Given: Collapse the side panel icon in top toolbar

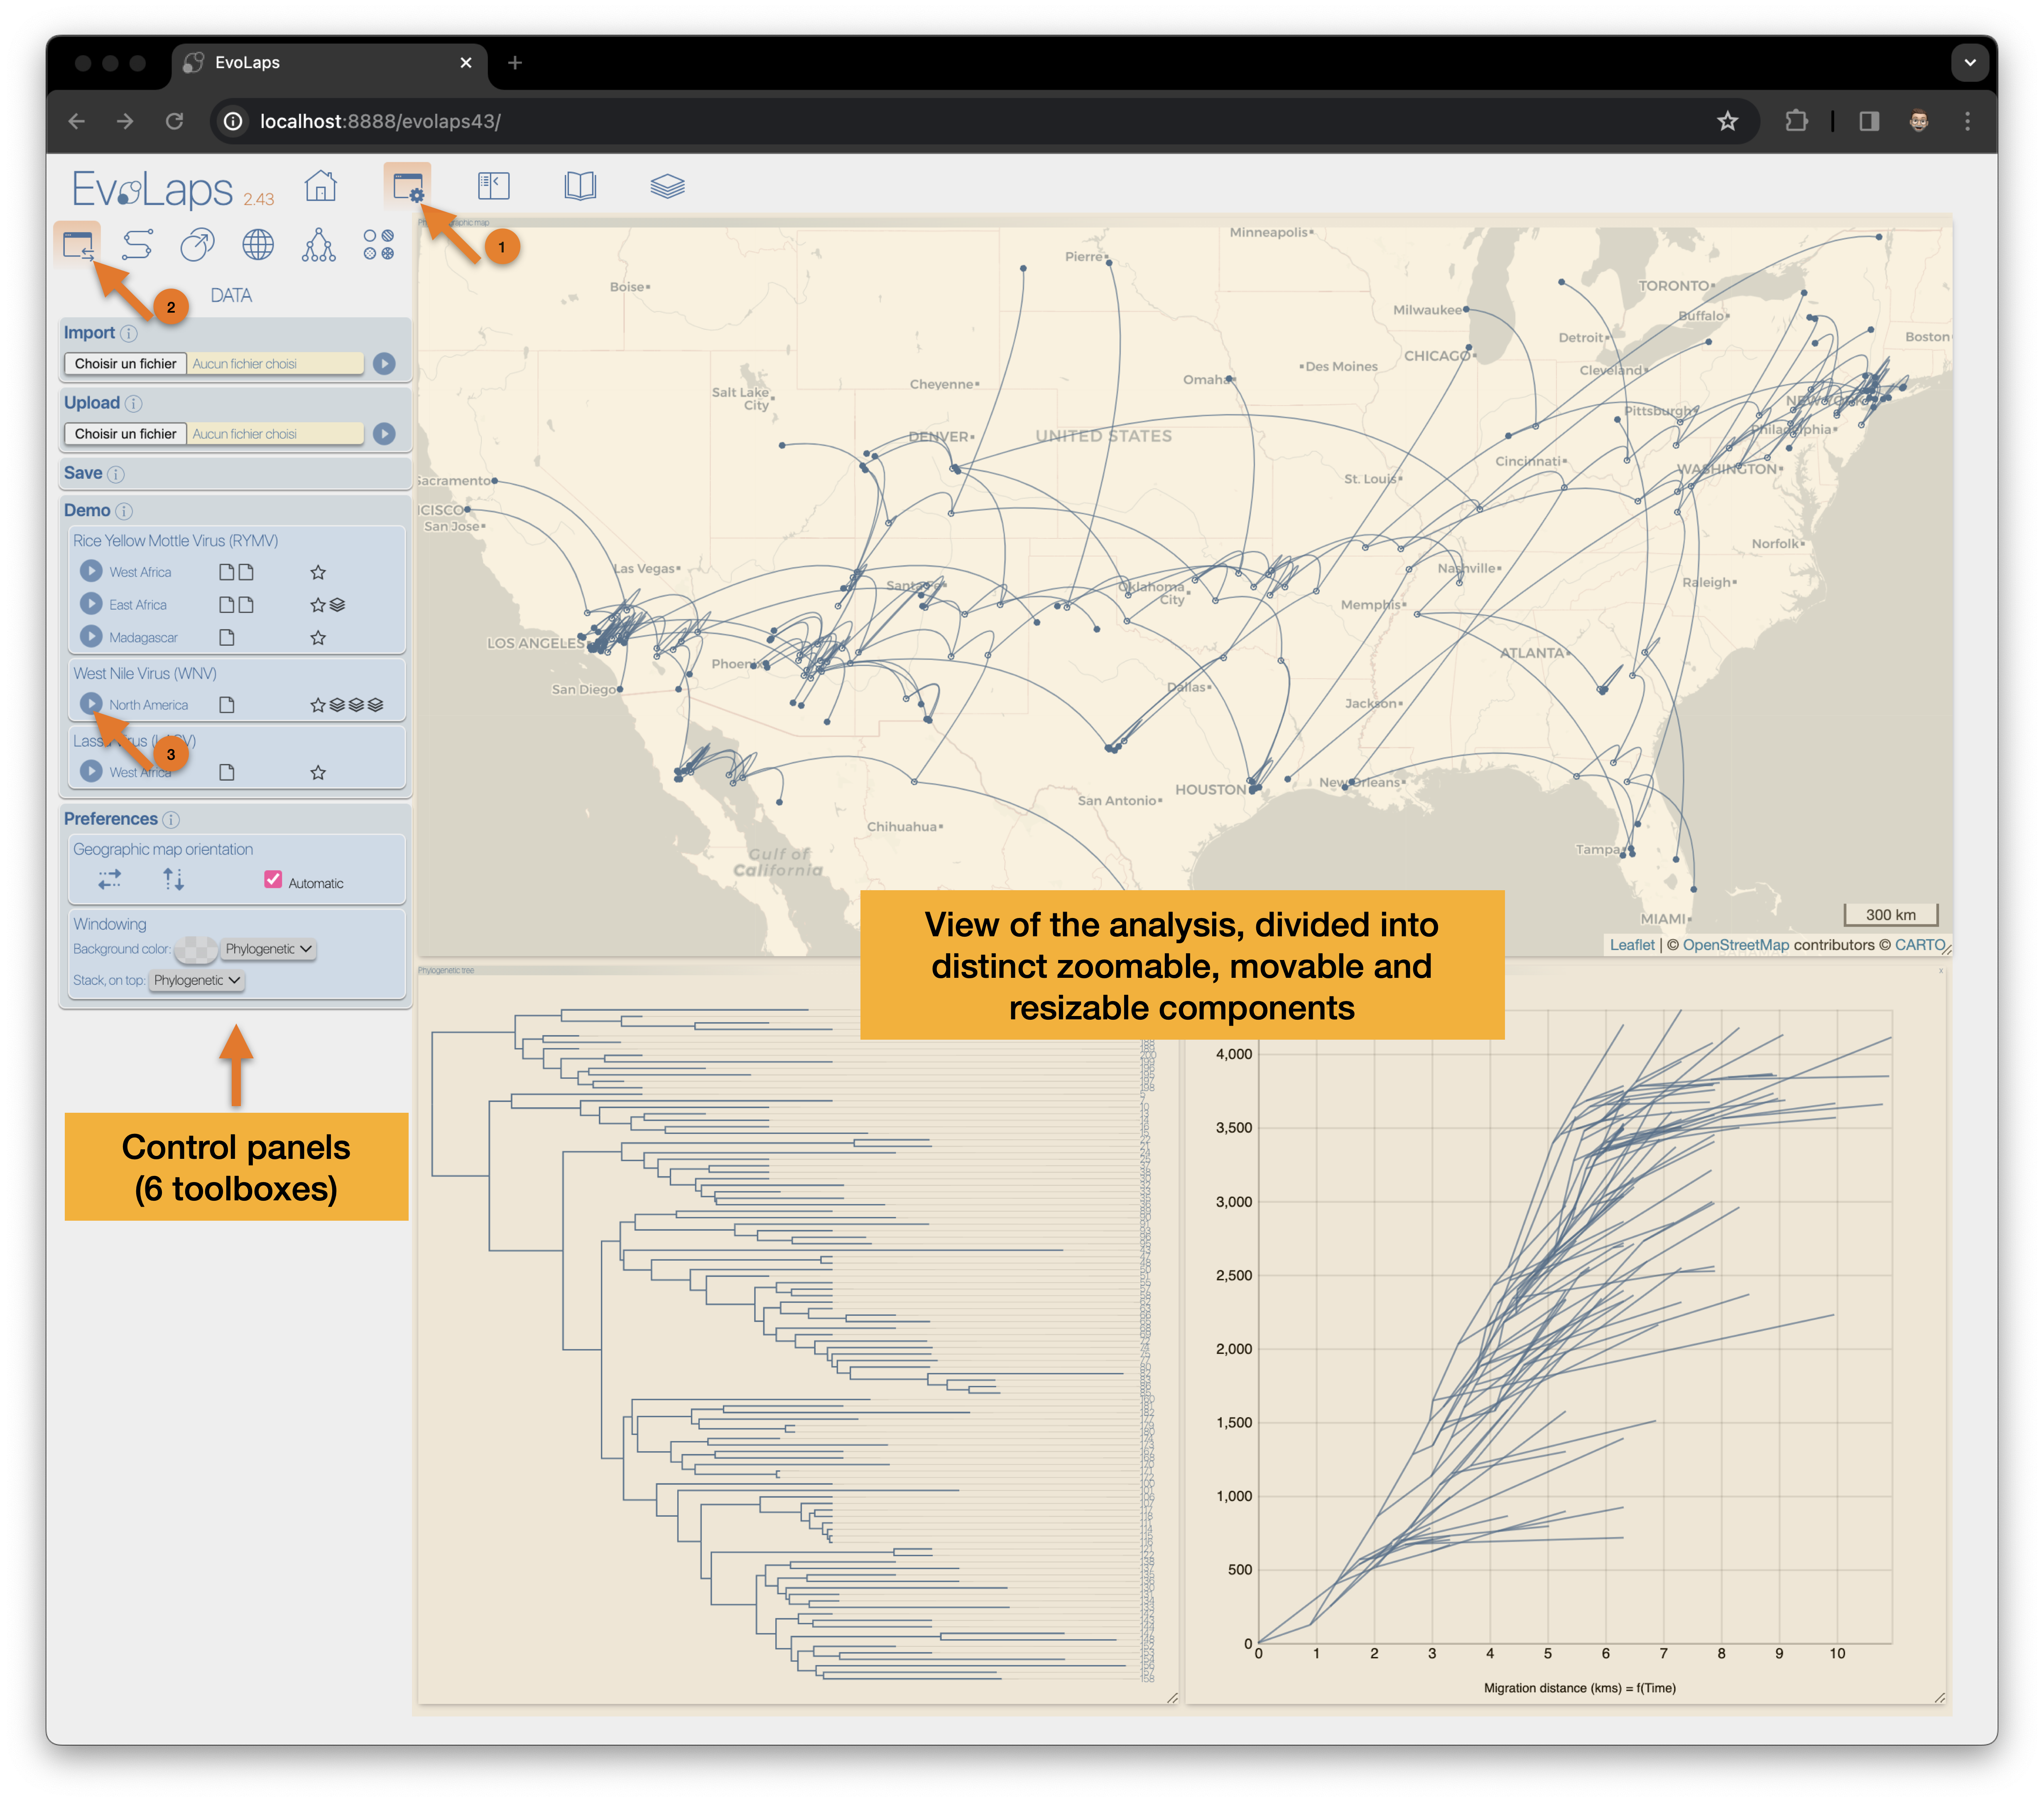Looking at the screenshot, I should (x=494, y=186).
